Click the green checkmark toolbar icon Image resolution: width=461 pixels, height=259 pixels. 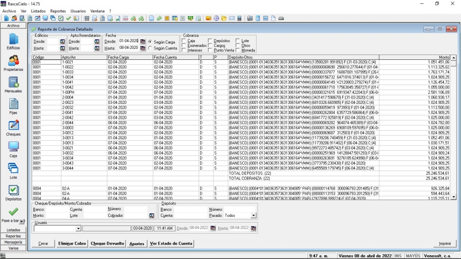point(68,18)
